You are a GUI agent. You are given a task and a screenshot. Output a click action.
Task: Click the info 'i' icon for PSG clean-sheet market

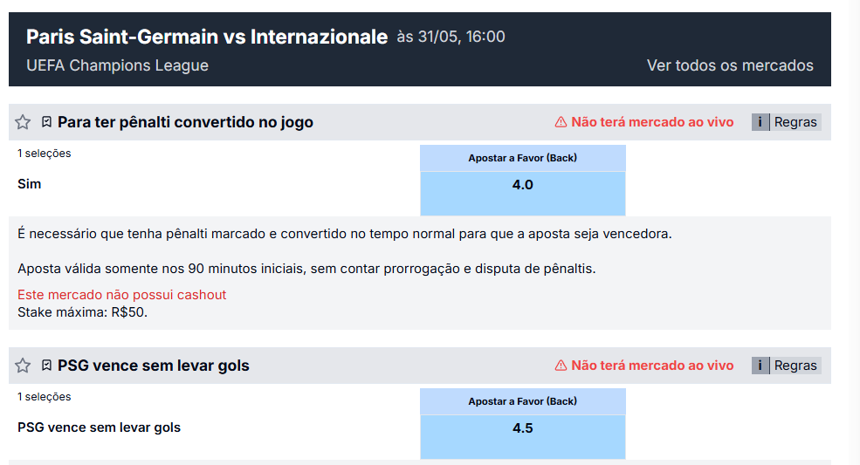(x=760, y=366)
